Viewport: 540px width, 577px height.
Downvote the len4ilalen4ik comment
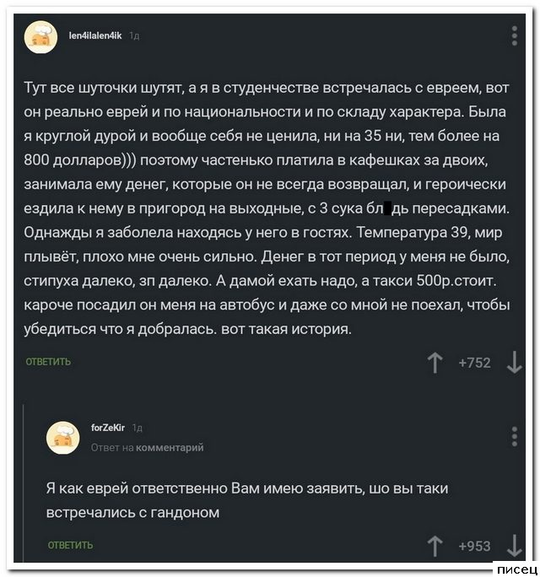[x=514, y=363]
